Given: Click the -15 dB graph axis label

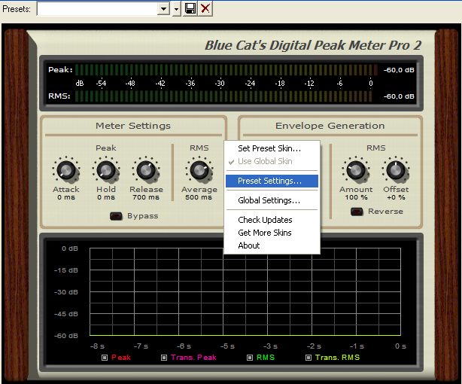Looking at the screenshot, I should pyautogui.click(x=66, y=270).
